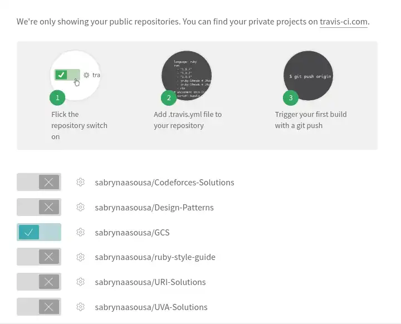Open the sabrynaasousa/Codeforces-Solutions repository link
Viewport: 401px width, 324px height.
(164, 183)
